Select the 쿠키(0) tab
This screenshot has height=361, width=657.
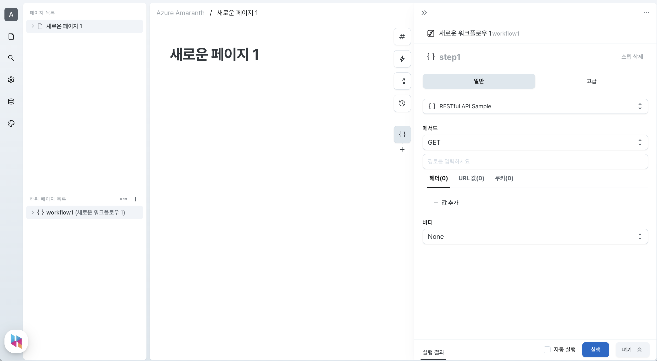pos(504,178)
